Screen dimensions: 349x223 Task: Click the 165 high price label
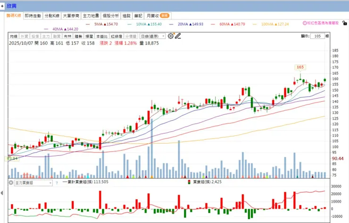pyautogui.click(x=300, y=67)
